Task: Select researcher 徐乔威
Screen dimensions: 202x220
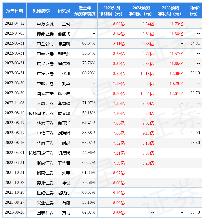Action: (64, 94)
